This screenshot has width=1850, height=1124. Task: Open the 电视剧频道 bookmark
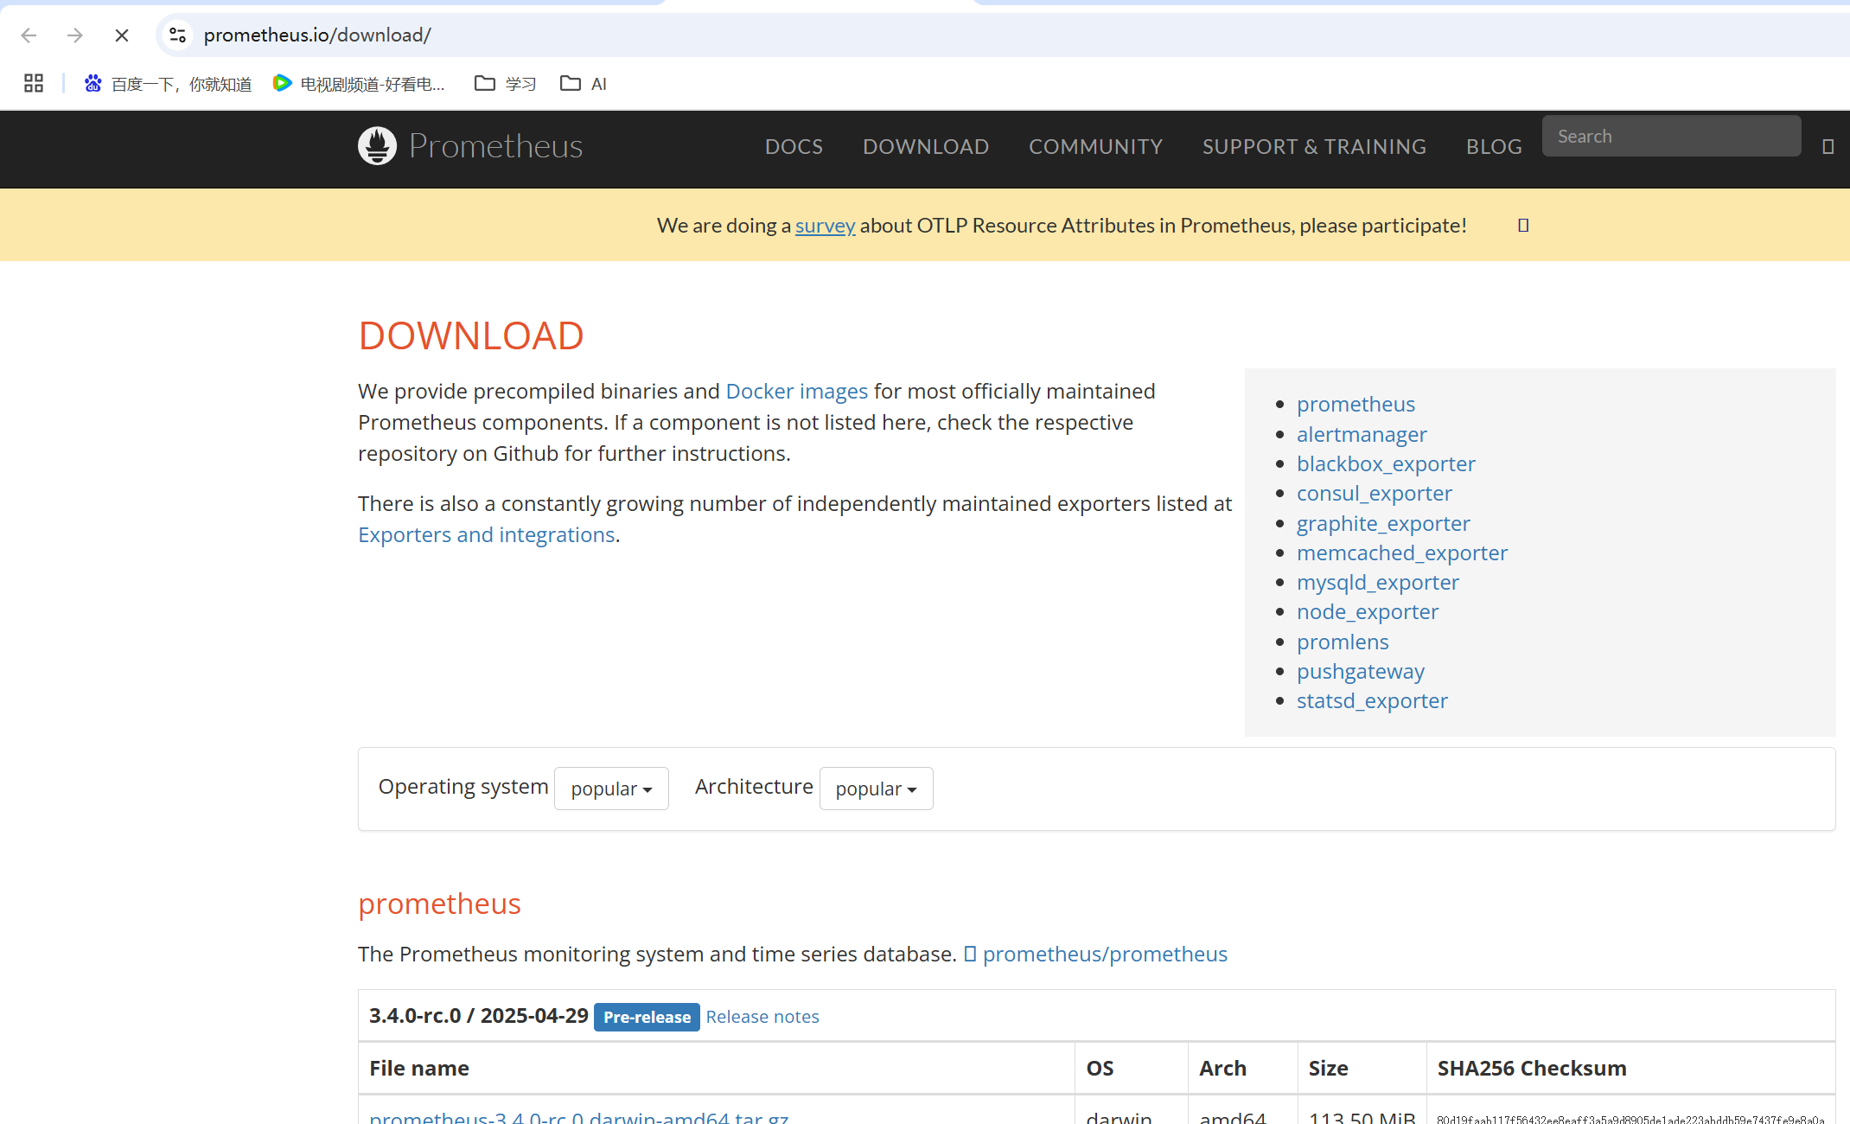click(359, 84)
